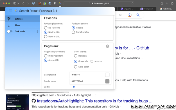Show the tab overview icon

coord(172,3)
